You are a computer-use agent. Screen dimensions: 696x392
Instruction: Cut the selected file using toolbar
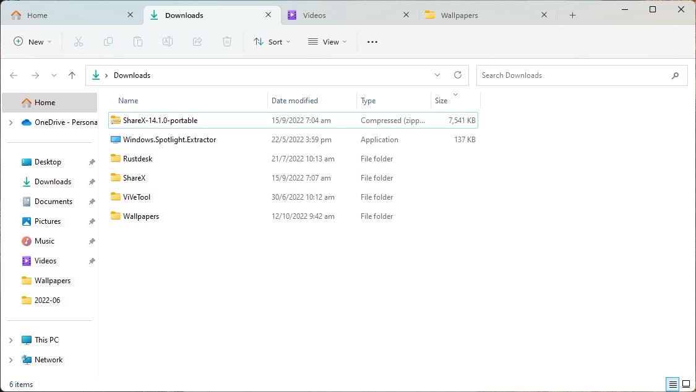78,41
